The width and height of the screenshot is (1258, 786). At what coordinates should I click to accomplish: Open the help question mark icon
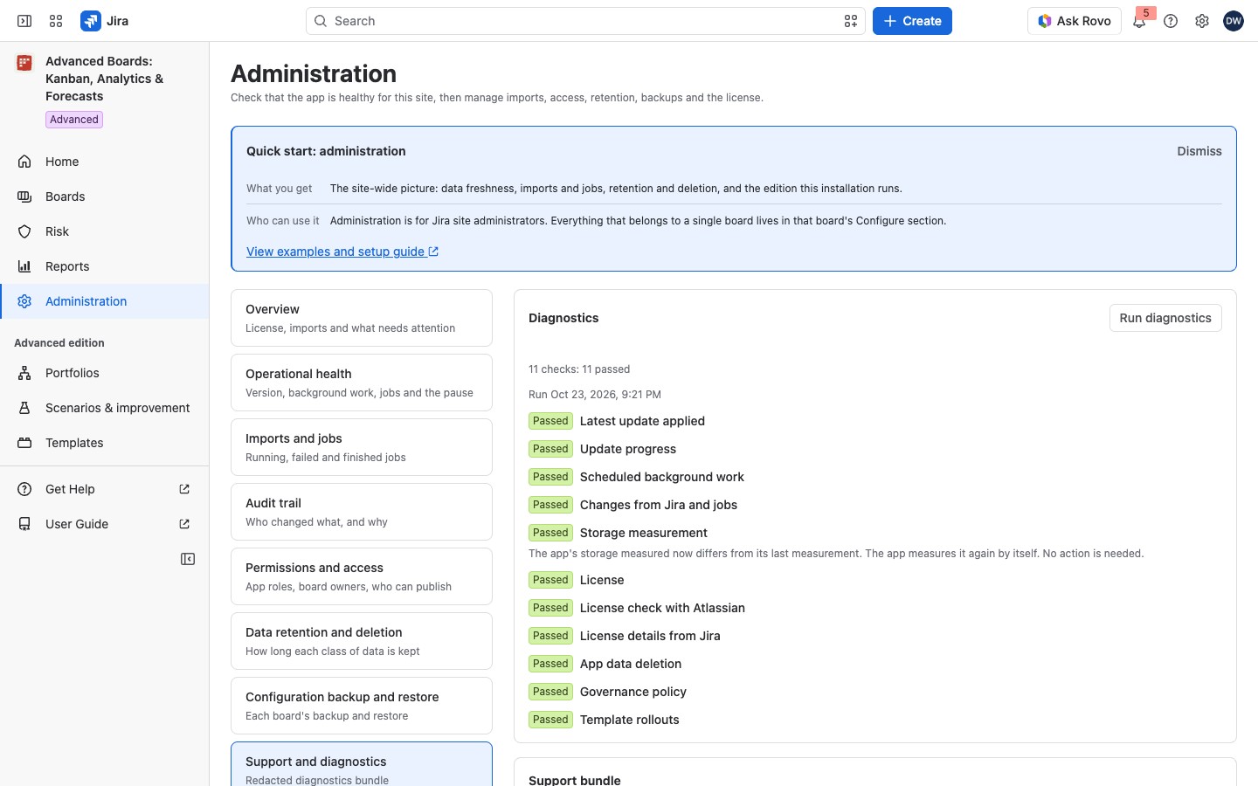point(1171,21)
